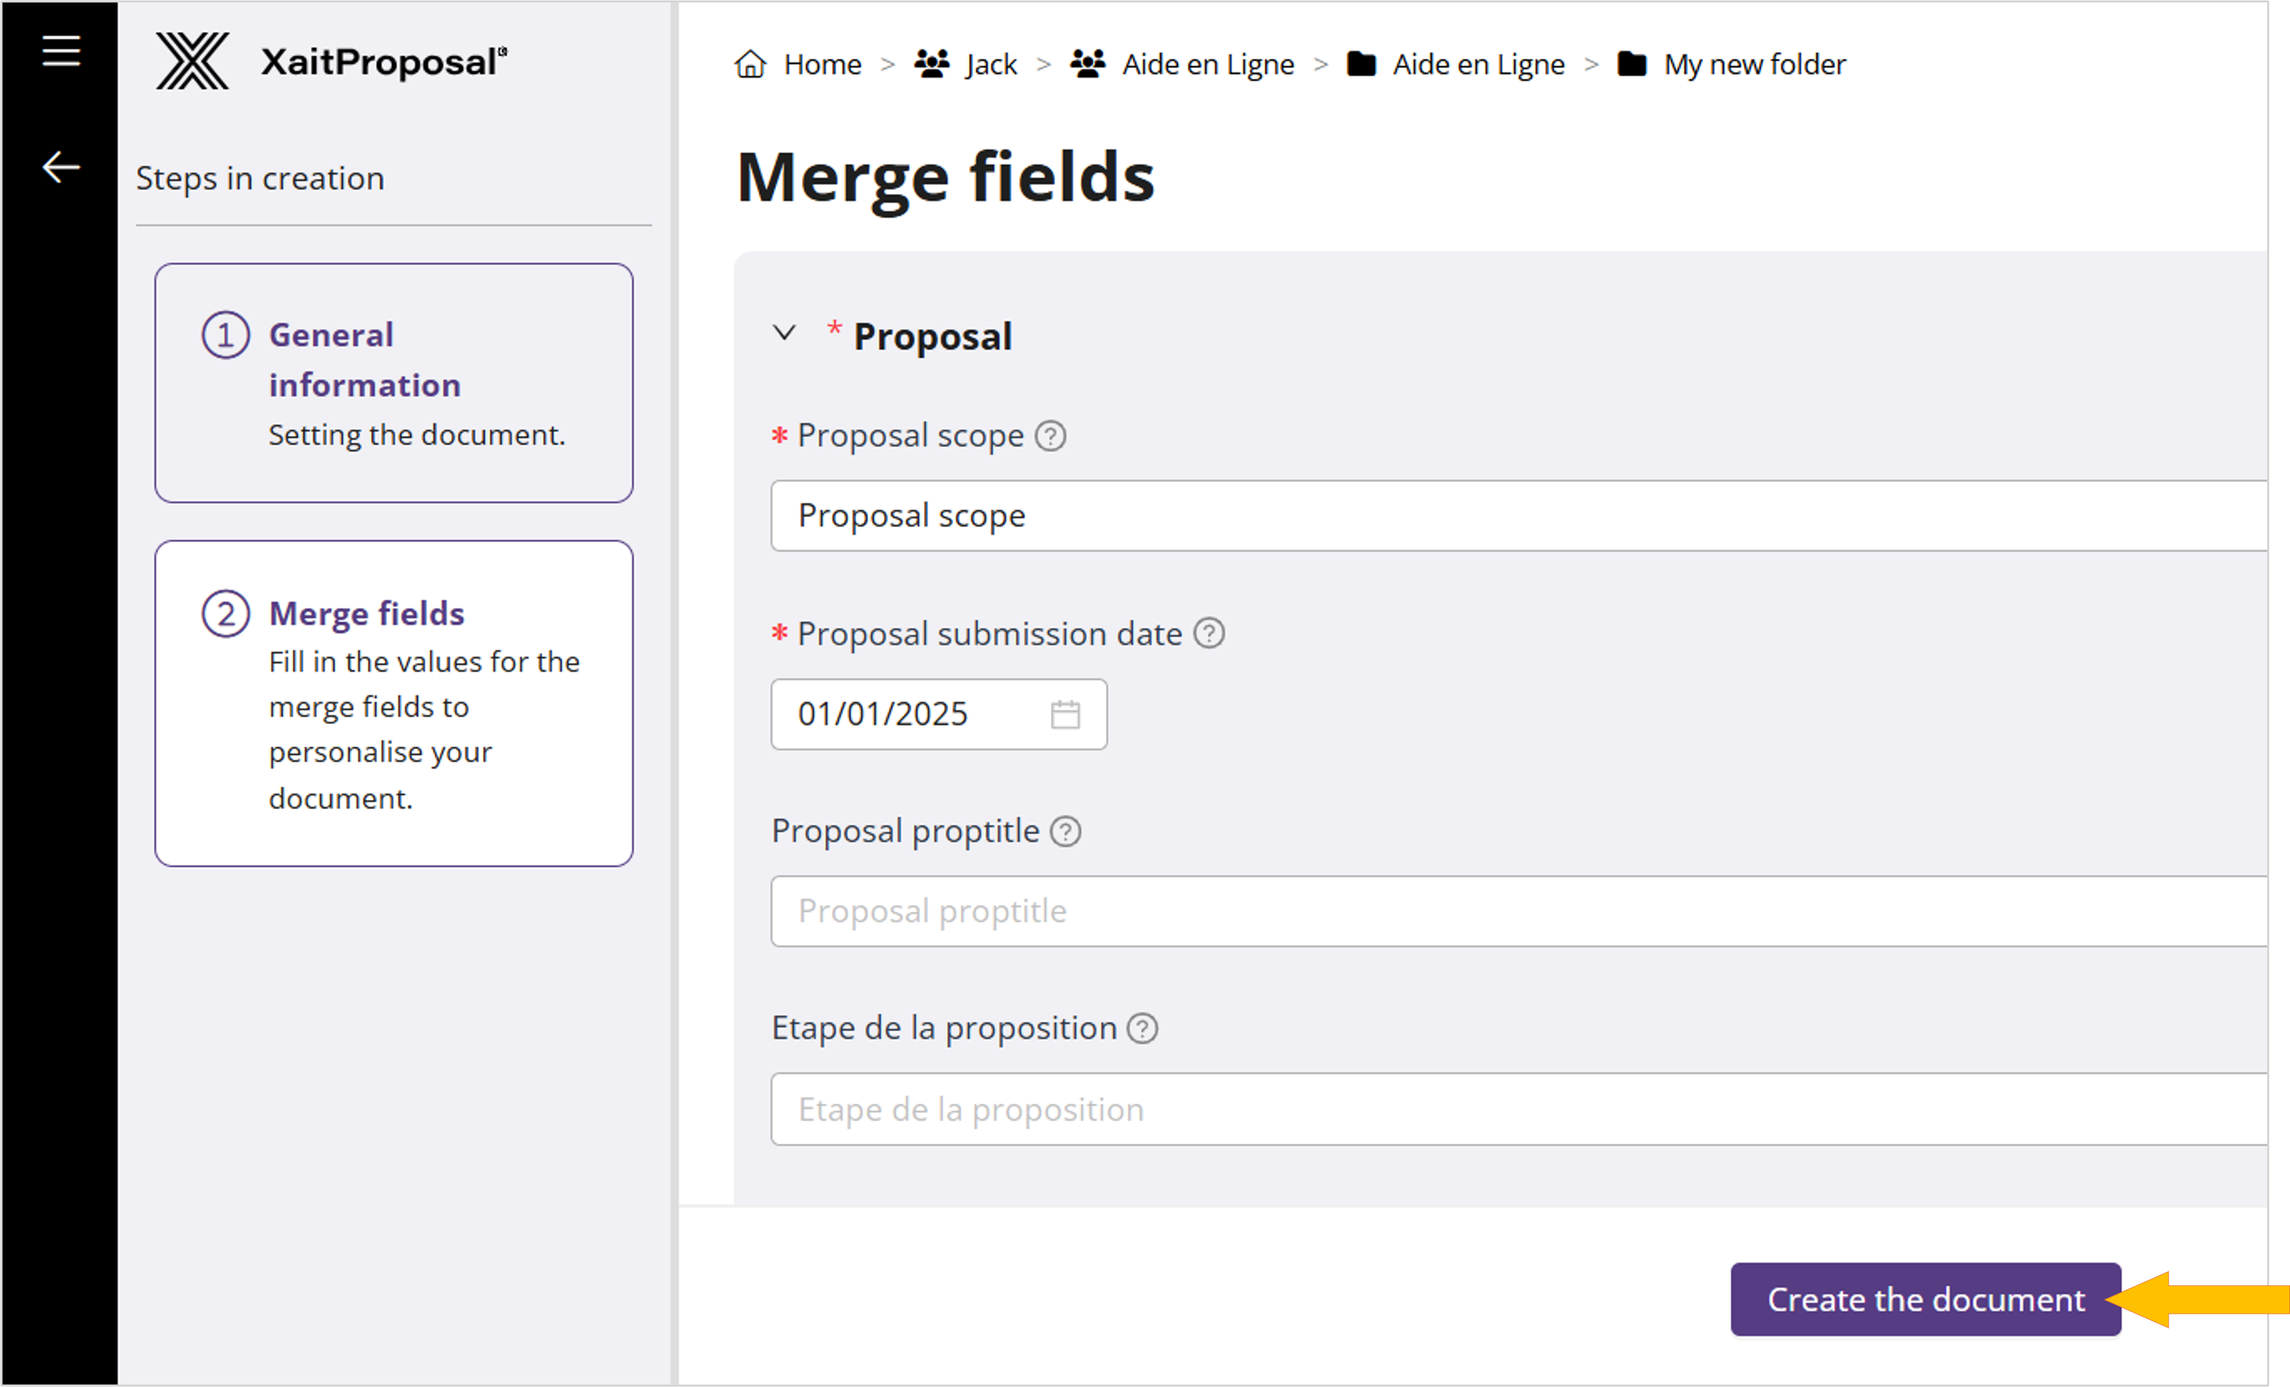Image resolution: width=2290 pixels, height=1387 pixels.
Task: Open the first Aide en Ligne group breadcrumb
Action: 1207,64
